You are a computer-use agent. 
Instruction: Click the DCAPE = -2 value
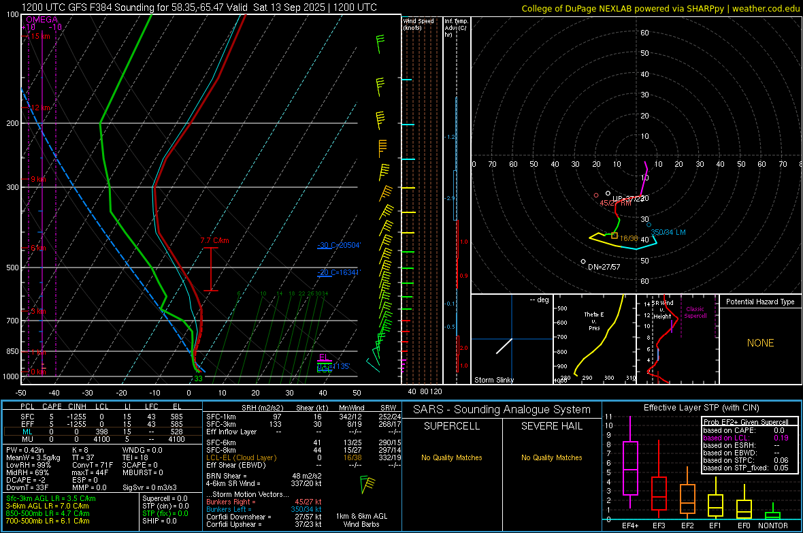coord(26,480)
